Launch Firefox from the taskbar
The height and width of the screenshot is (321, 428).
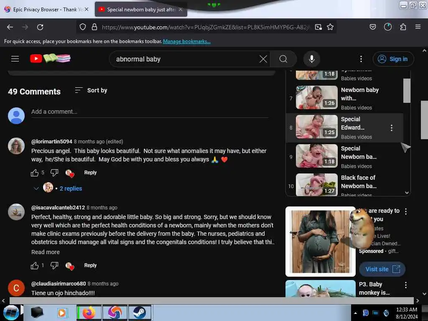[89, 313]
